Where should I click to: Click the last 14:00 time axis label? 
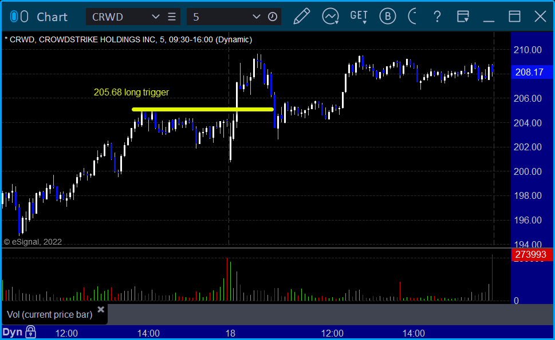[414, 333]
